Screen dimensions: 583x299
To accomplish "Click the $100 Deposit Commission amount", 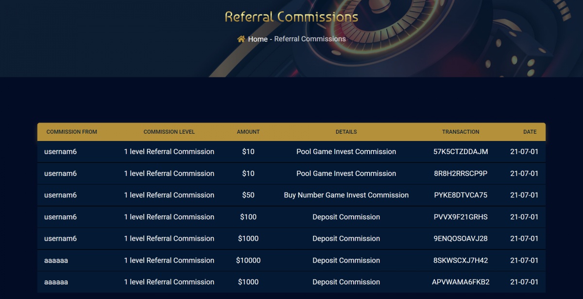I will tap(248, 217).
